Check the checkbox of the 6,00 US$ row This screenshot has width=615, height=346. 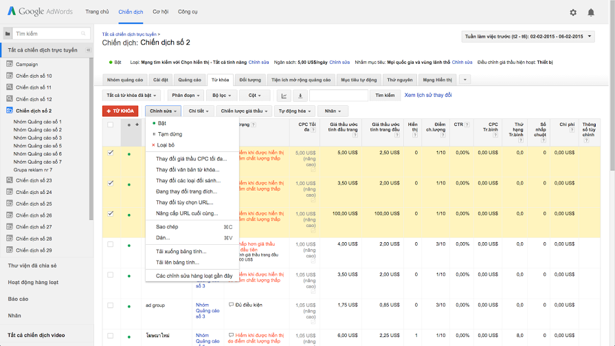pyautogui.click(x=111, y=336)
